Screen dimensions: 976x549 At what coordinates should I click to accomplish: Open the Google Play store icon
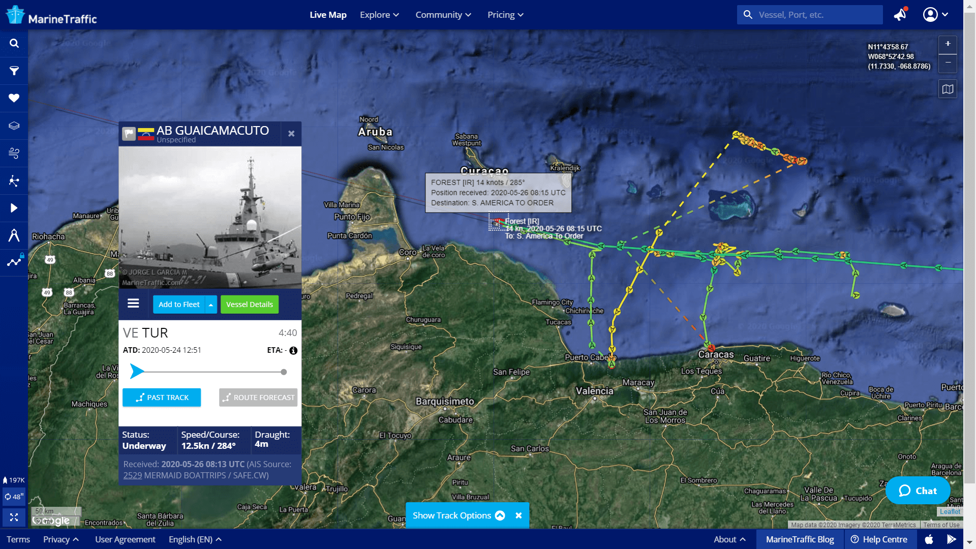(951, 539)
